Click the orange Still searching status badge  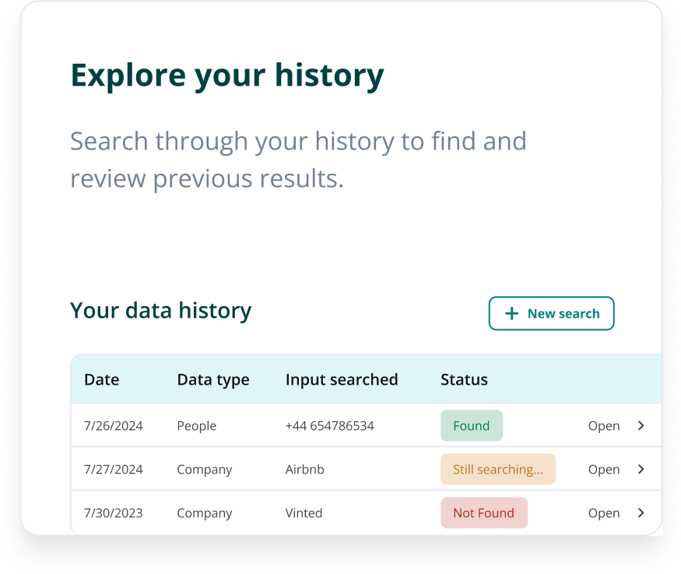pos(497,469)
